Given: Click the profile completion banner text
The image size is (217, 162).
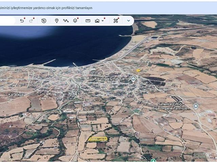Looking at the screenshot, I should point(46,8).
